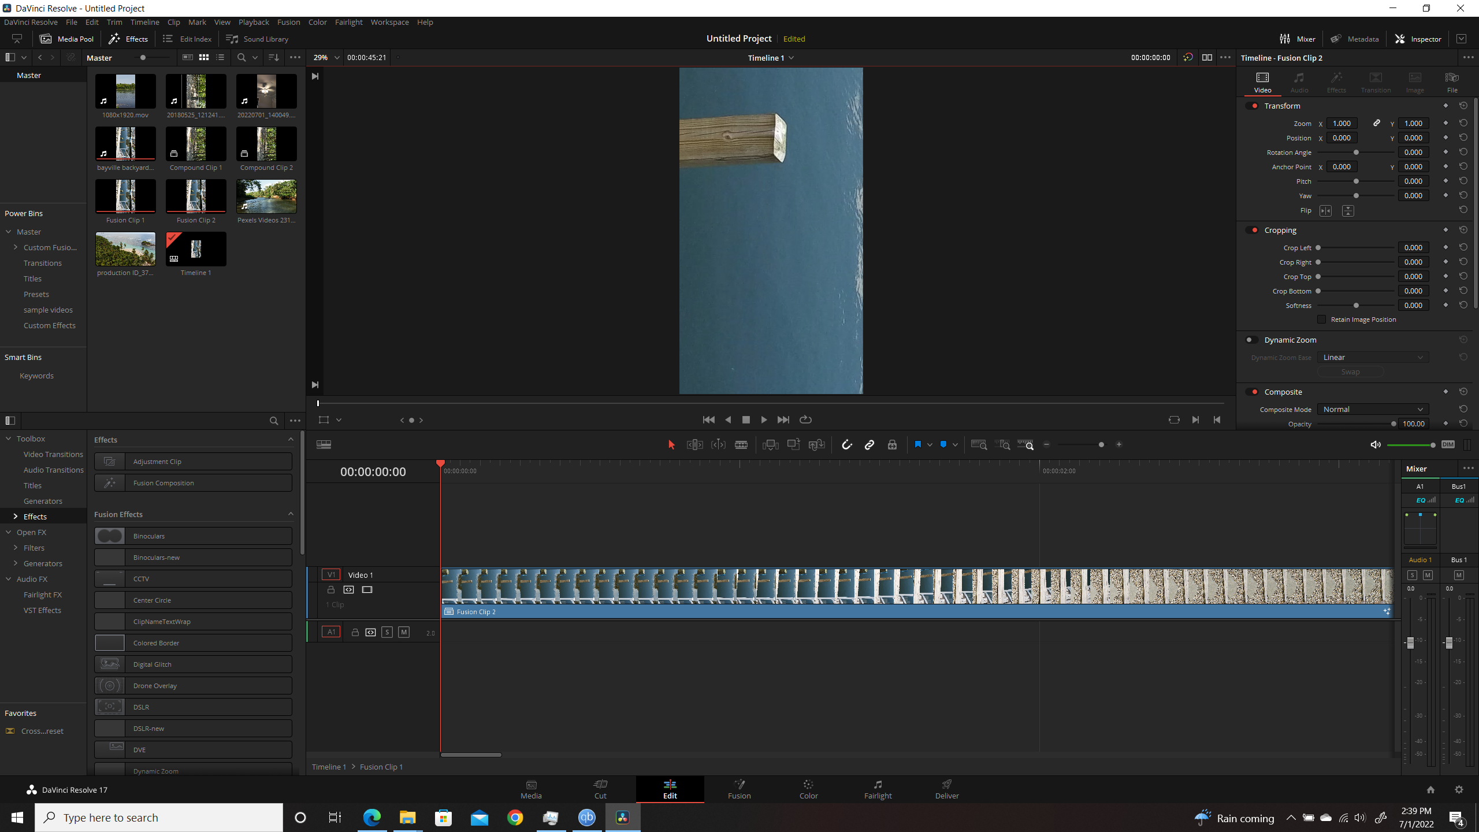Click Detail Zoom icon
Screen dimensions: 1479x832
click(1003, 444)
